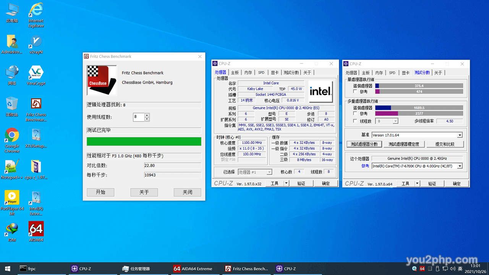The height and width of the screenshot is (275, 489).
Task: Switch to 处理器 tab in x64 CPU-Z
Action: point(351,73)
